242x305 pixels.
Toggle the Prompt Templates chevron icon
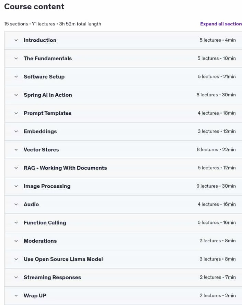coord(16,113)
